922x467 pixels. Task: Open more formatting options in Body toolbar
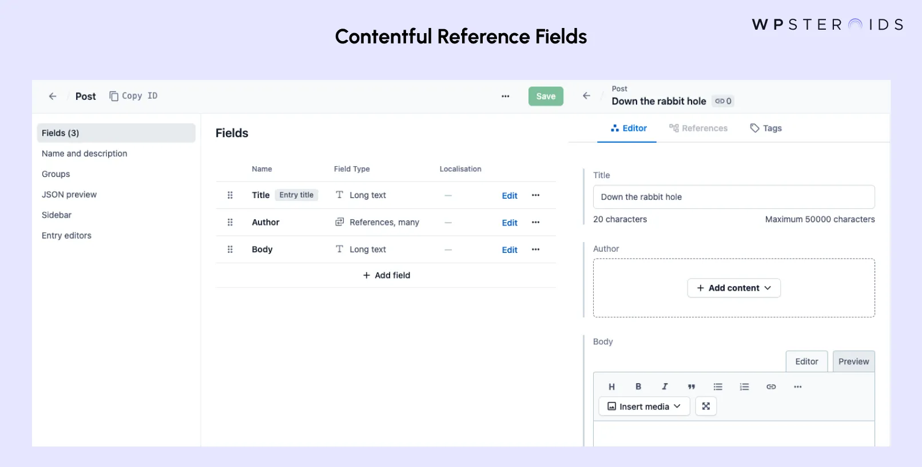point(798,387)
